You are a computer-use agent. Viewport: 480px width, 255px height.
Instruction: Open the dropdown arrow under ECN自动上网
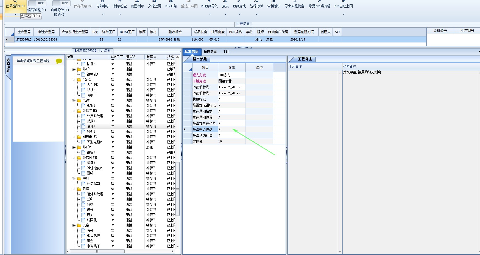[x=344, y=14]
